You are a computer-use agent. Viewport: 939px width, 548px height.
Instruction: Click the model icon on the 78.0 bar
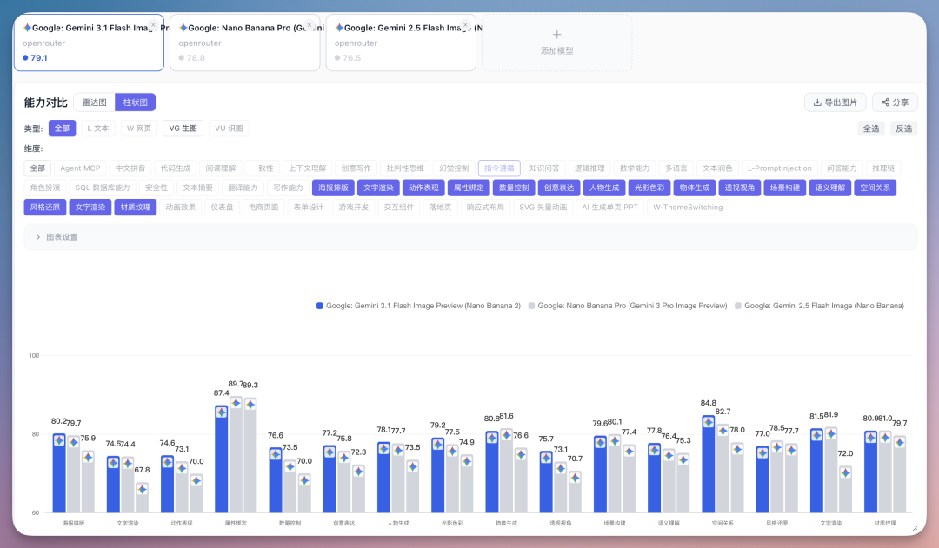737,449
